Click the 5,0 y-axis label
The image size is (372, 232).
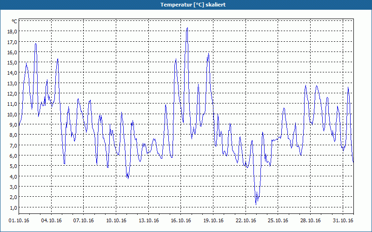click(14, 166)
